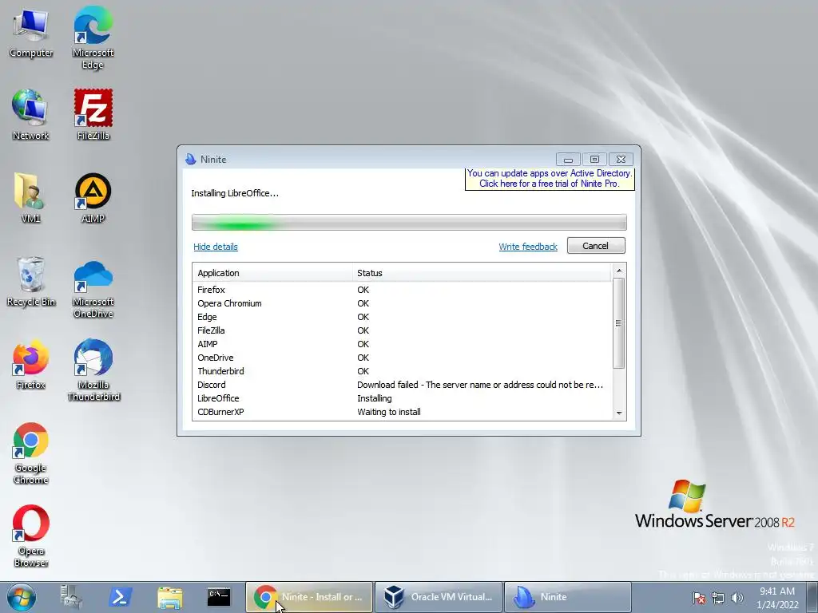Minimize the Ninite window

568,159
